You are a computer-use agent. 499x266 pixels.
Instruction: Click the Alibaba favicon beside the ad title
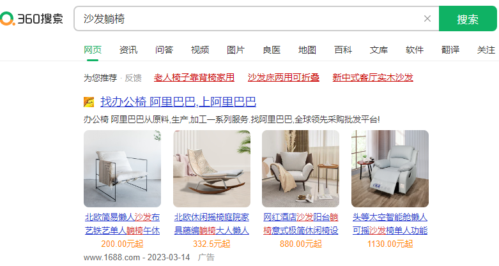[x=89, y=102]
